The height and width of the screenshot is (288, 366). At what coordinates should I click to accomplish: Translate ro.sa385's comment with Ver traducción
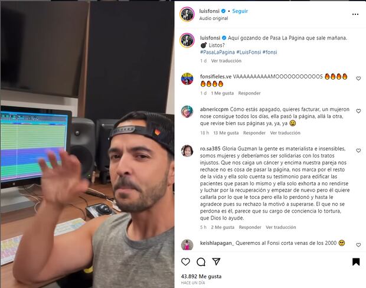pos(281,227)
